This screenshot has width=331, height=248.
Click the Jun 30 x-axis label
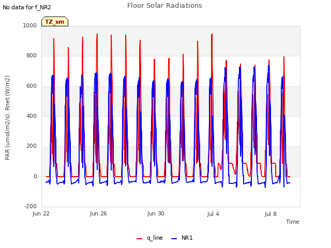(x=156, y=214)
